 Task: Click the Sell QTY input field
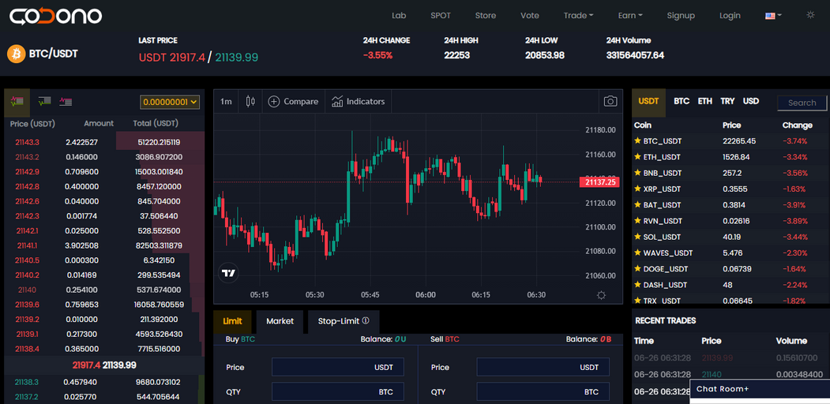(x=543, y=392)
